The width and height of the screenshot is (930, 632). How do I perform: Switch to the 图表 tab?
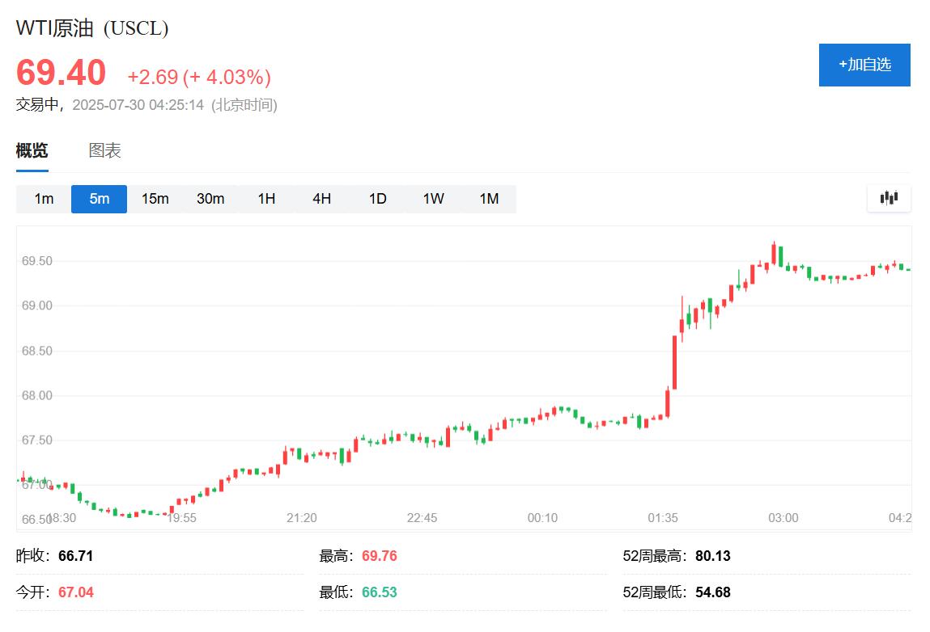point(104,150)
